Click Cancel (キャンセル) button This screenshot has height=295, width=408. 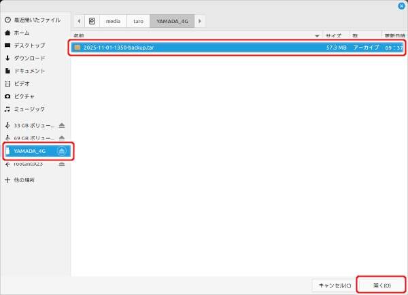[334, 285]
